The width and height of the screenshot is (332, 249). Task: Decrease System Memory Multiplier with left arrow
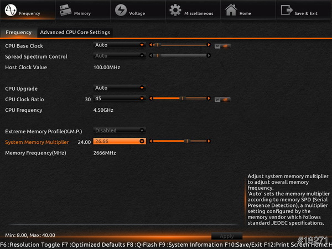pyautogui.click(x=151, y=141)
